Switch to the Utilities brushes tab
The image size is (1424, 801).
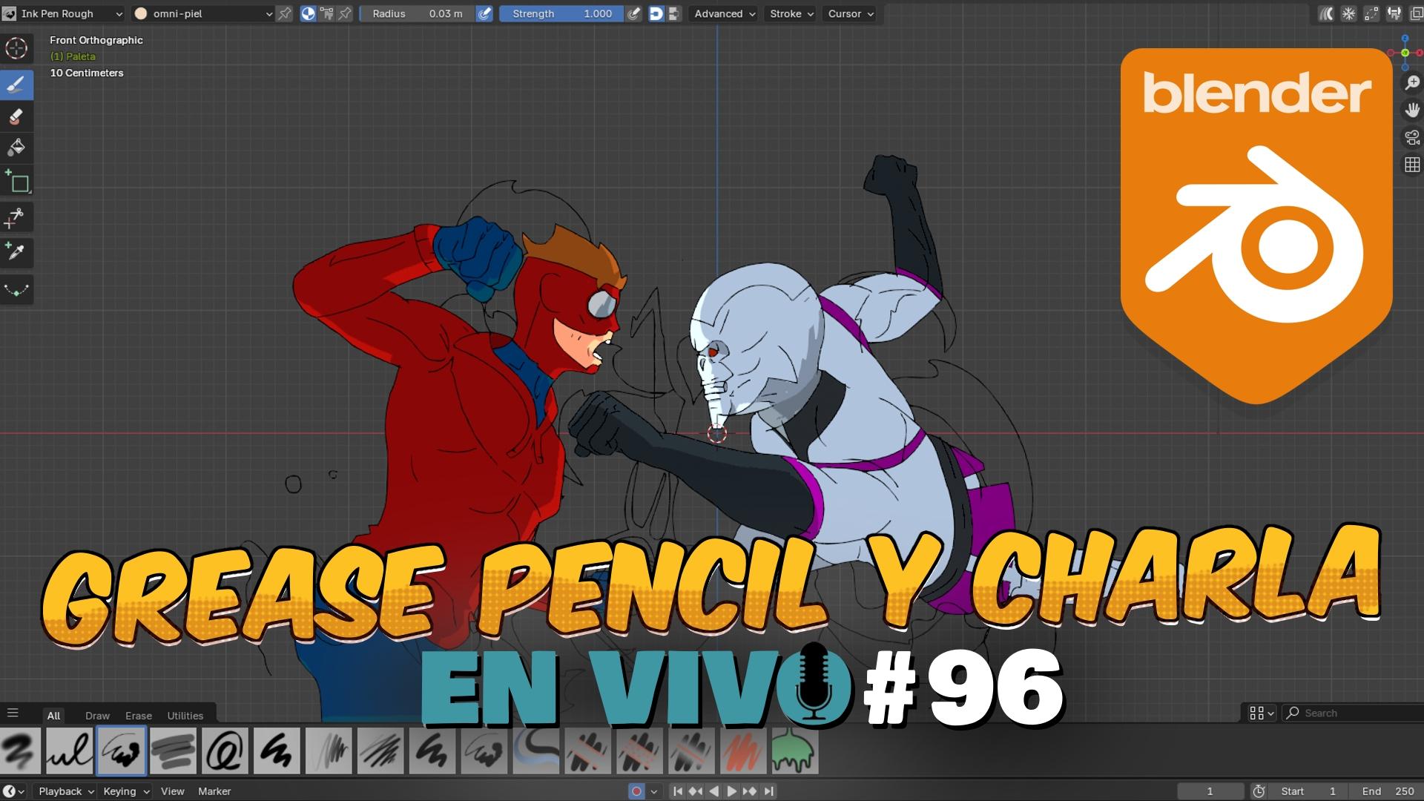pos(185,716)
